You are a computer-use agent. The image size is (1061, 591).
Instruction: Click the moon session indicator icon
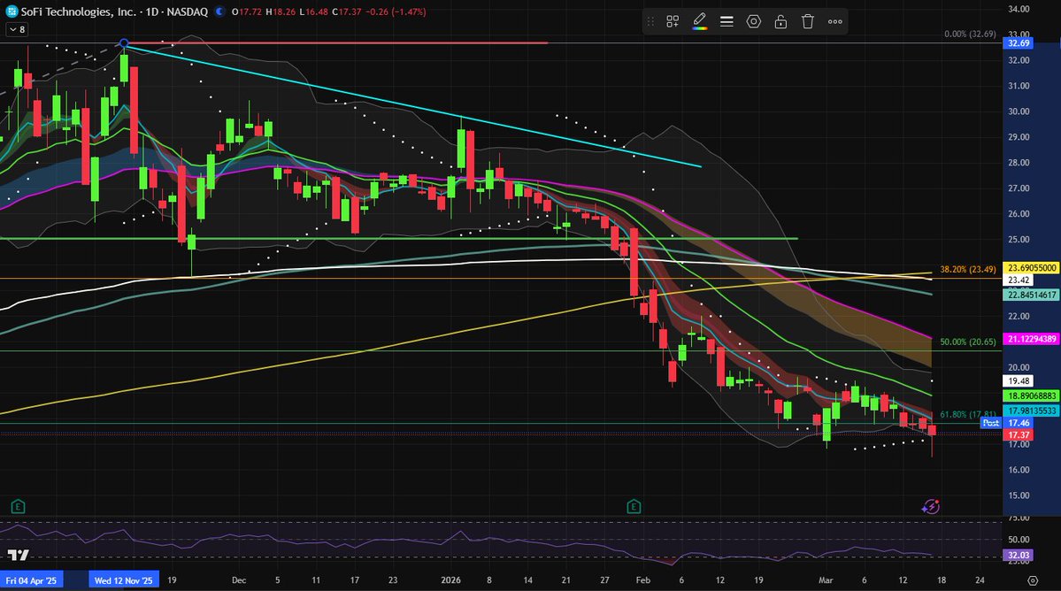coord(219,12)
